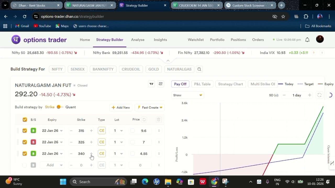Image resolution: width=335 pixels, height=188 pixels.
Task: View site information icon in address bar
Action: (36, 16)
